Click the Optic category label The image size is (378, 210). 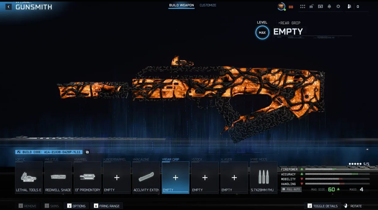click(20, 159)
